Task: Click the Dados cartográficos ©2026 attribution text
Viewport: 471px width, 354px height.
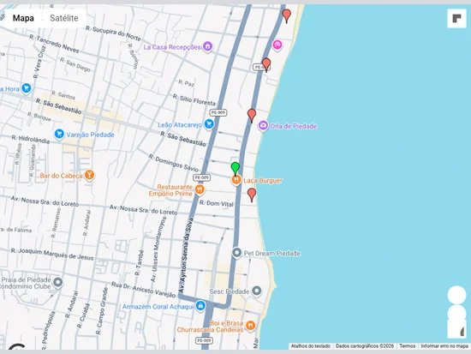Action: pos(365,346)
